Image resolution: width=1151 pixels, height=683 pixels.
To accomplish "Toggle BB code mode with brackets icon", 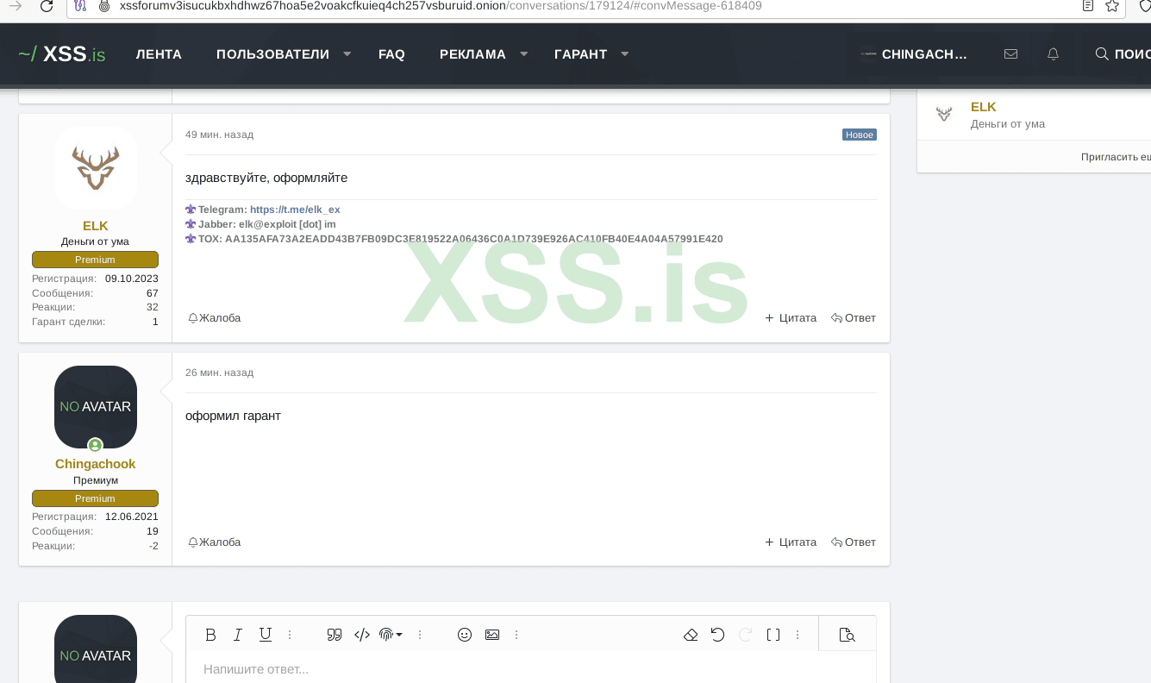I will click(x=773, y=635).
